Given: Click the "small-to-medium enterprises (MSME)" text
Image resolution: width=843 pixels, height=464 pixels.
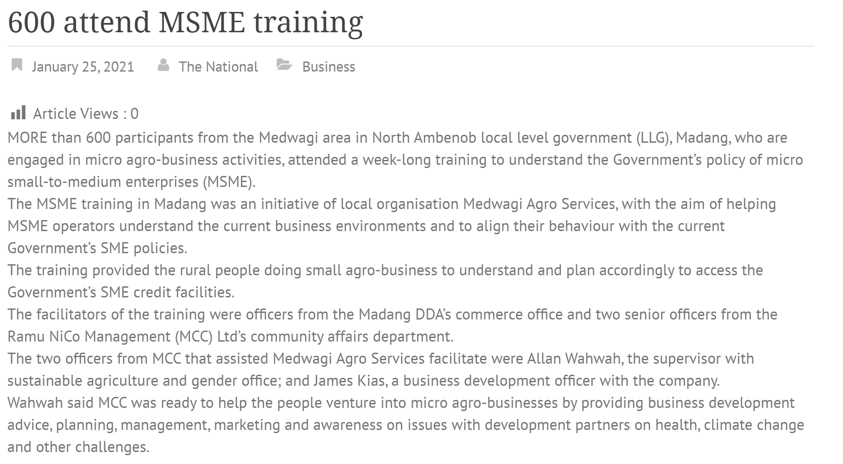Looking at the screenshot, I should [131, 182].
